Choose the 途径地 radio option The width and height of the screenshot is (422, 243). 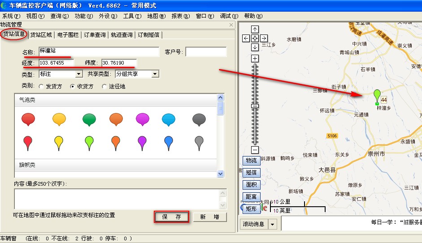pyautogui.click(x=105, y=87)
